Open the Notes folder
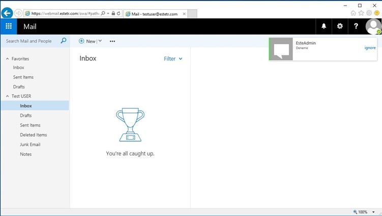The height and width of the screenshot is (216, 382). pyautogui.click(x=26, y=154)
